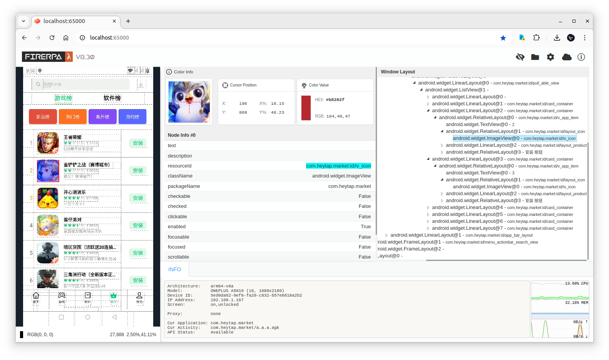Expand LinearLayout@1 app_bar_layout node
This screenshot has width=609, height=360.
(386, 235)
